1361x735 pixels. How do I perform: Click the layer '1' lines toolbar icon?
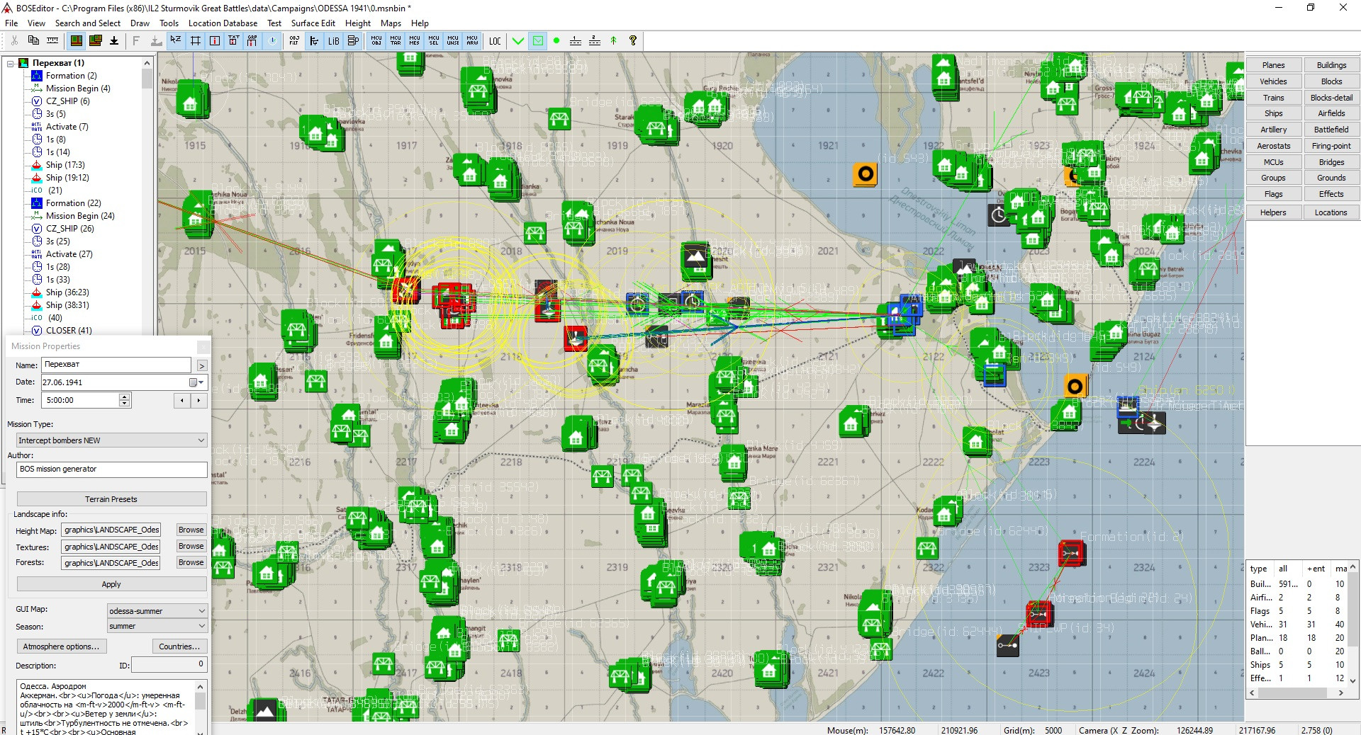[576, 40]
